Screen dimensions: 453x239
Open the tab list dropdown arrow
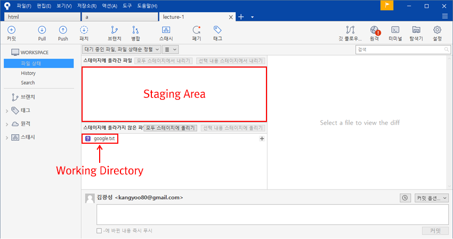252,17
